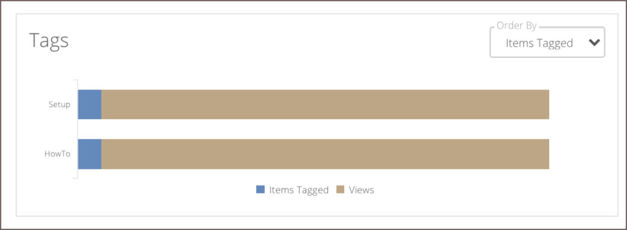This screenshot has height=230, width=627.
Task: Click the Tags panel heading
Action: coord(49,41)
